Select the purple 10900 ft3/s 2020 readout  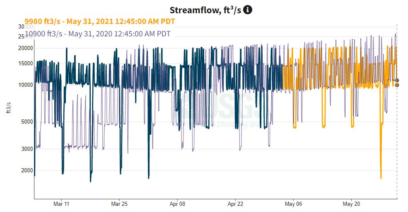(98, 33)
